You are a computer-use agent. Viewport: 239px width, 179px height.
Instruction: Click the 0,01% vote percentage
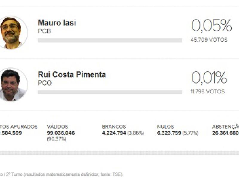pyautogui.click(x=209, y=78)
